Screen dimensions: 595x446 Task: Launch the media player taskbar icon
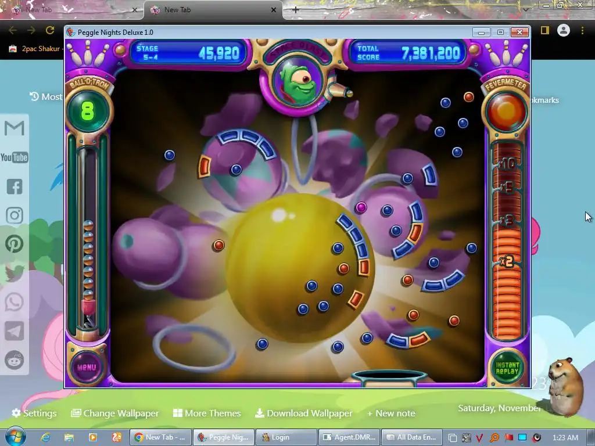click(x=92, y=437)
